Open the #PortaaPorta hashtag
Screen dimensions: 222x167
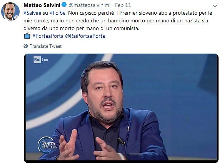tap(48, 36)
